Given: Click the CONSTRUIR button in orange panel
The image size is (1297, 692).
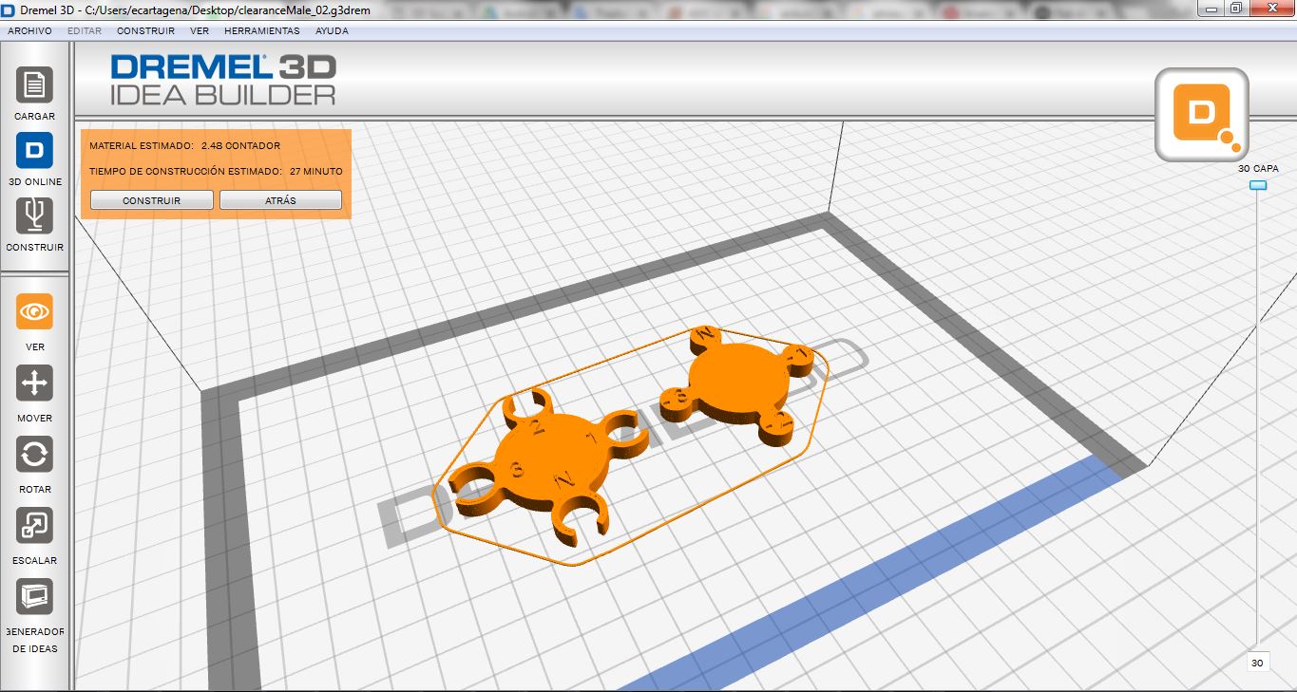Looking at the screenshot, I should pos(151,200).
